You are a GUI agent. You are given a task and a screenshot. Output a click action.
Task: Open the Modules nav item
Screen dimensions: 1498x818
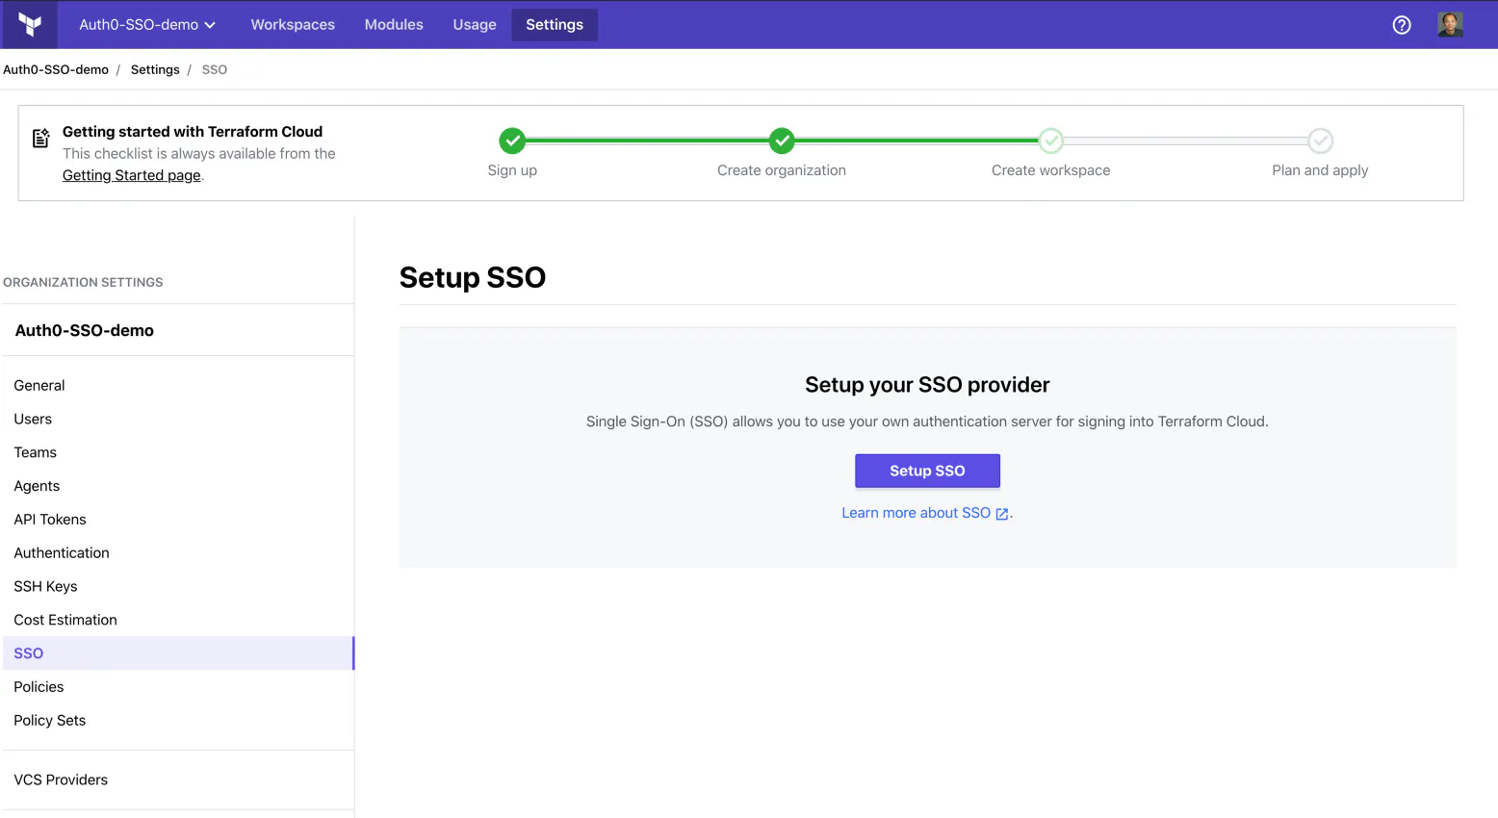click(x=394, y=25)
